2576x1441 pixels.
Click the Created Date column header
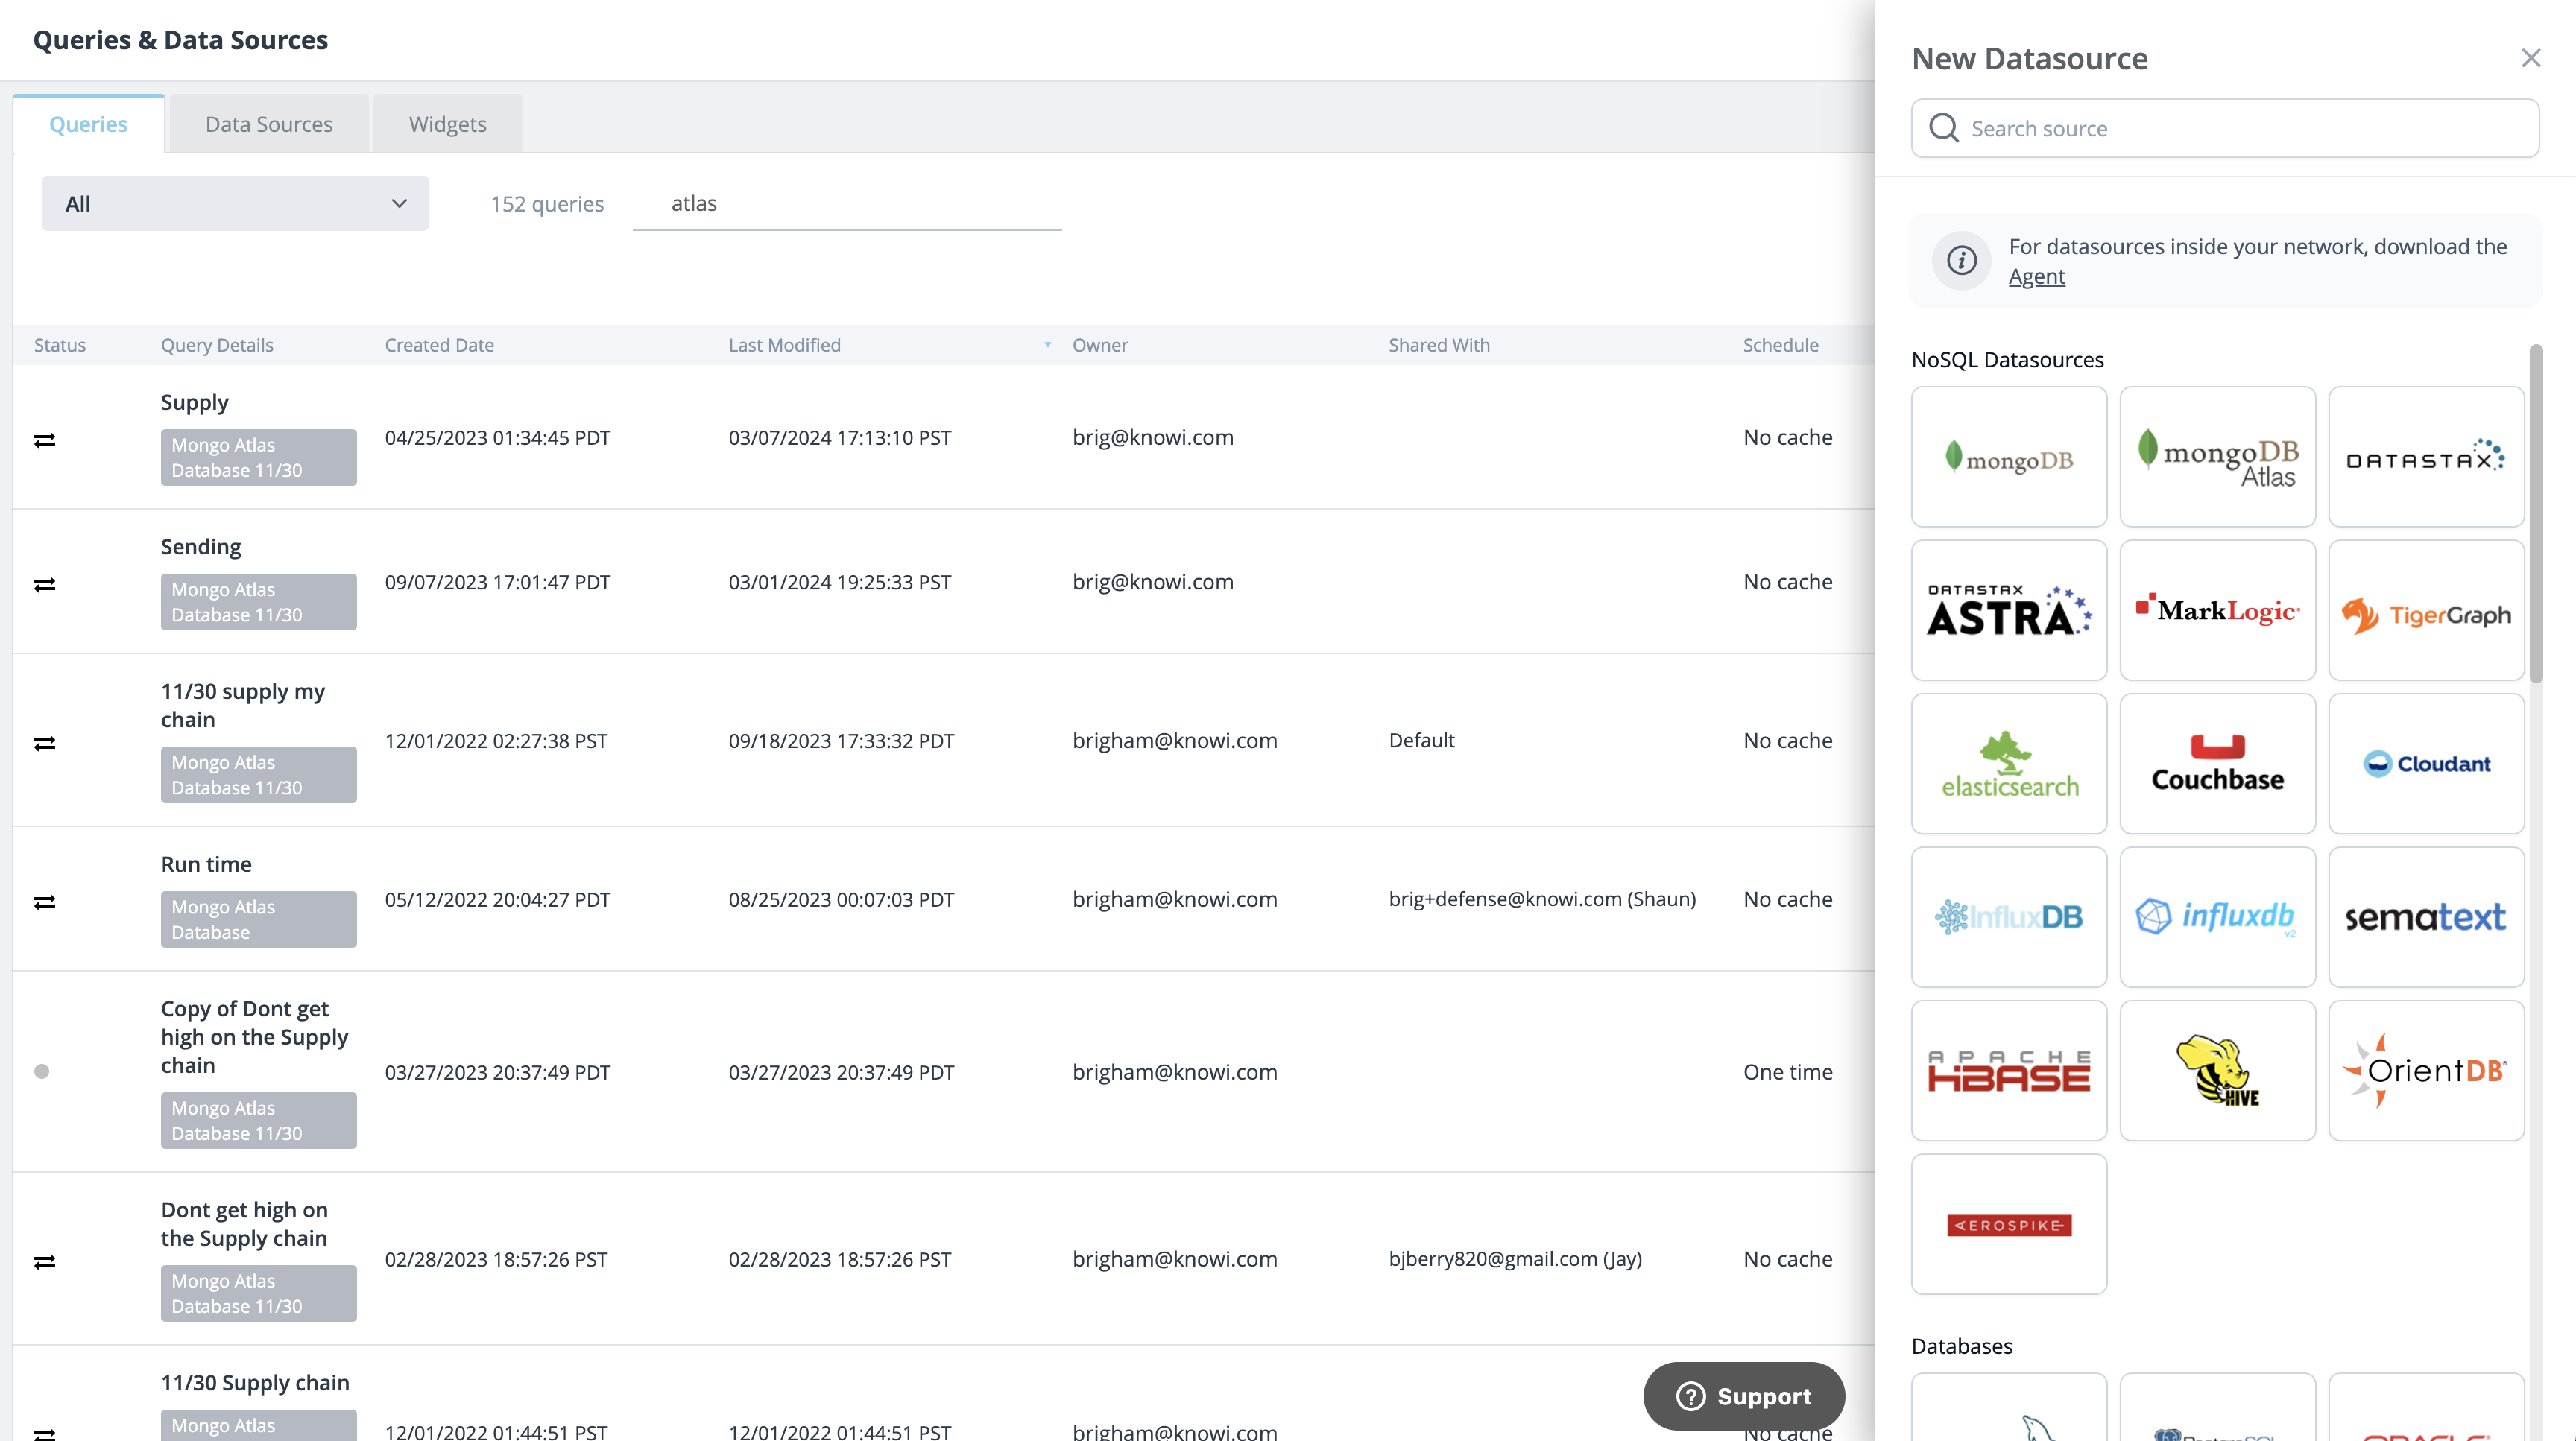click(440, 345)
